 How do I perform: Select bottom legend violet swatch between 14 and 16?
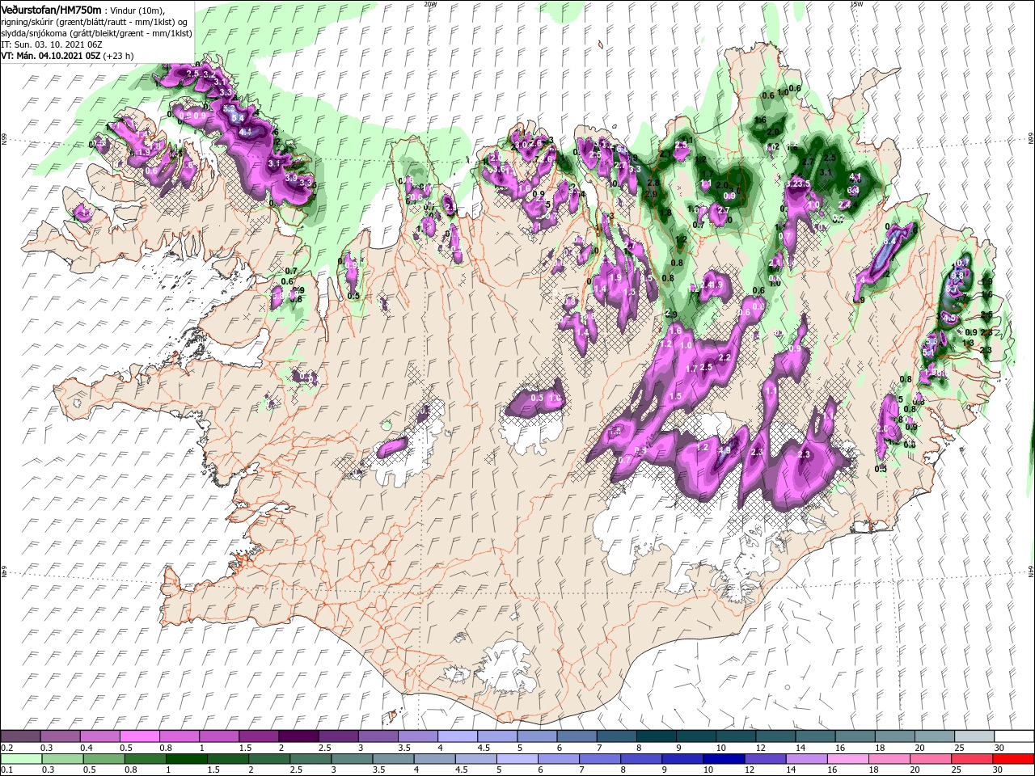coord(806,759)
